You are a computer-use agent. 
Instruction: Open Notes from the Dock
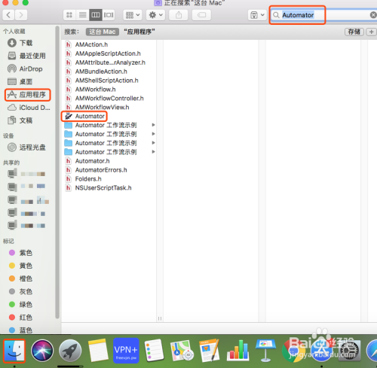(98, 351)
